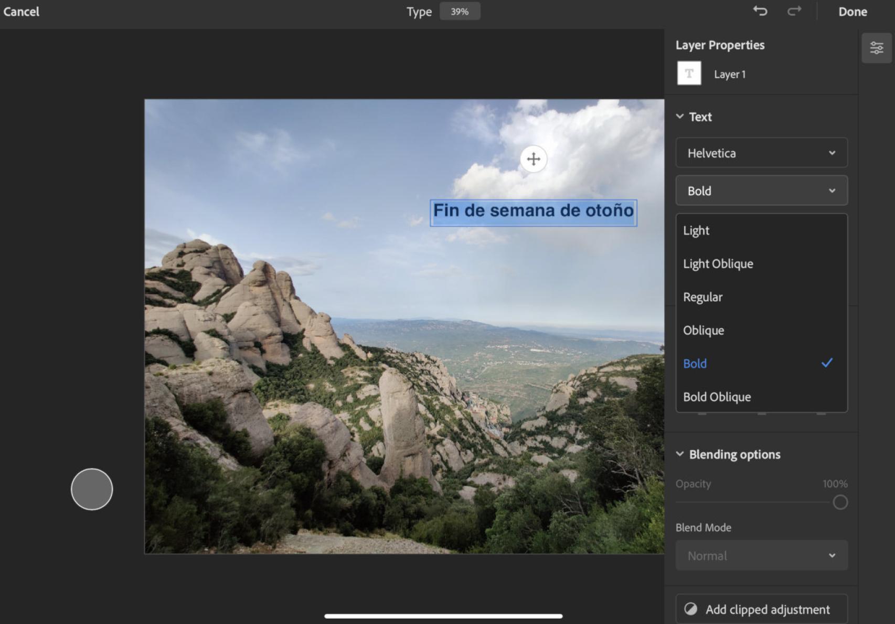Collapse the Blending options section
This screenshot has height=624, width=895.
tap(680, 454)
